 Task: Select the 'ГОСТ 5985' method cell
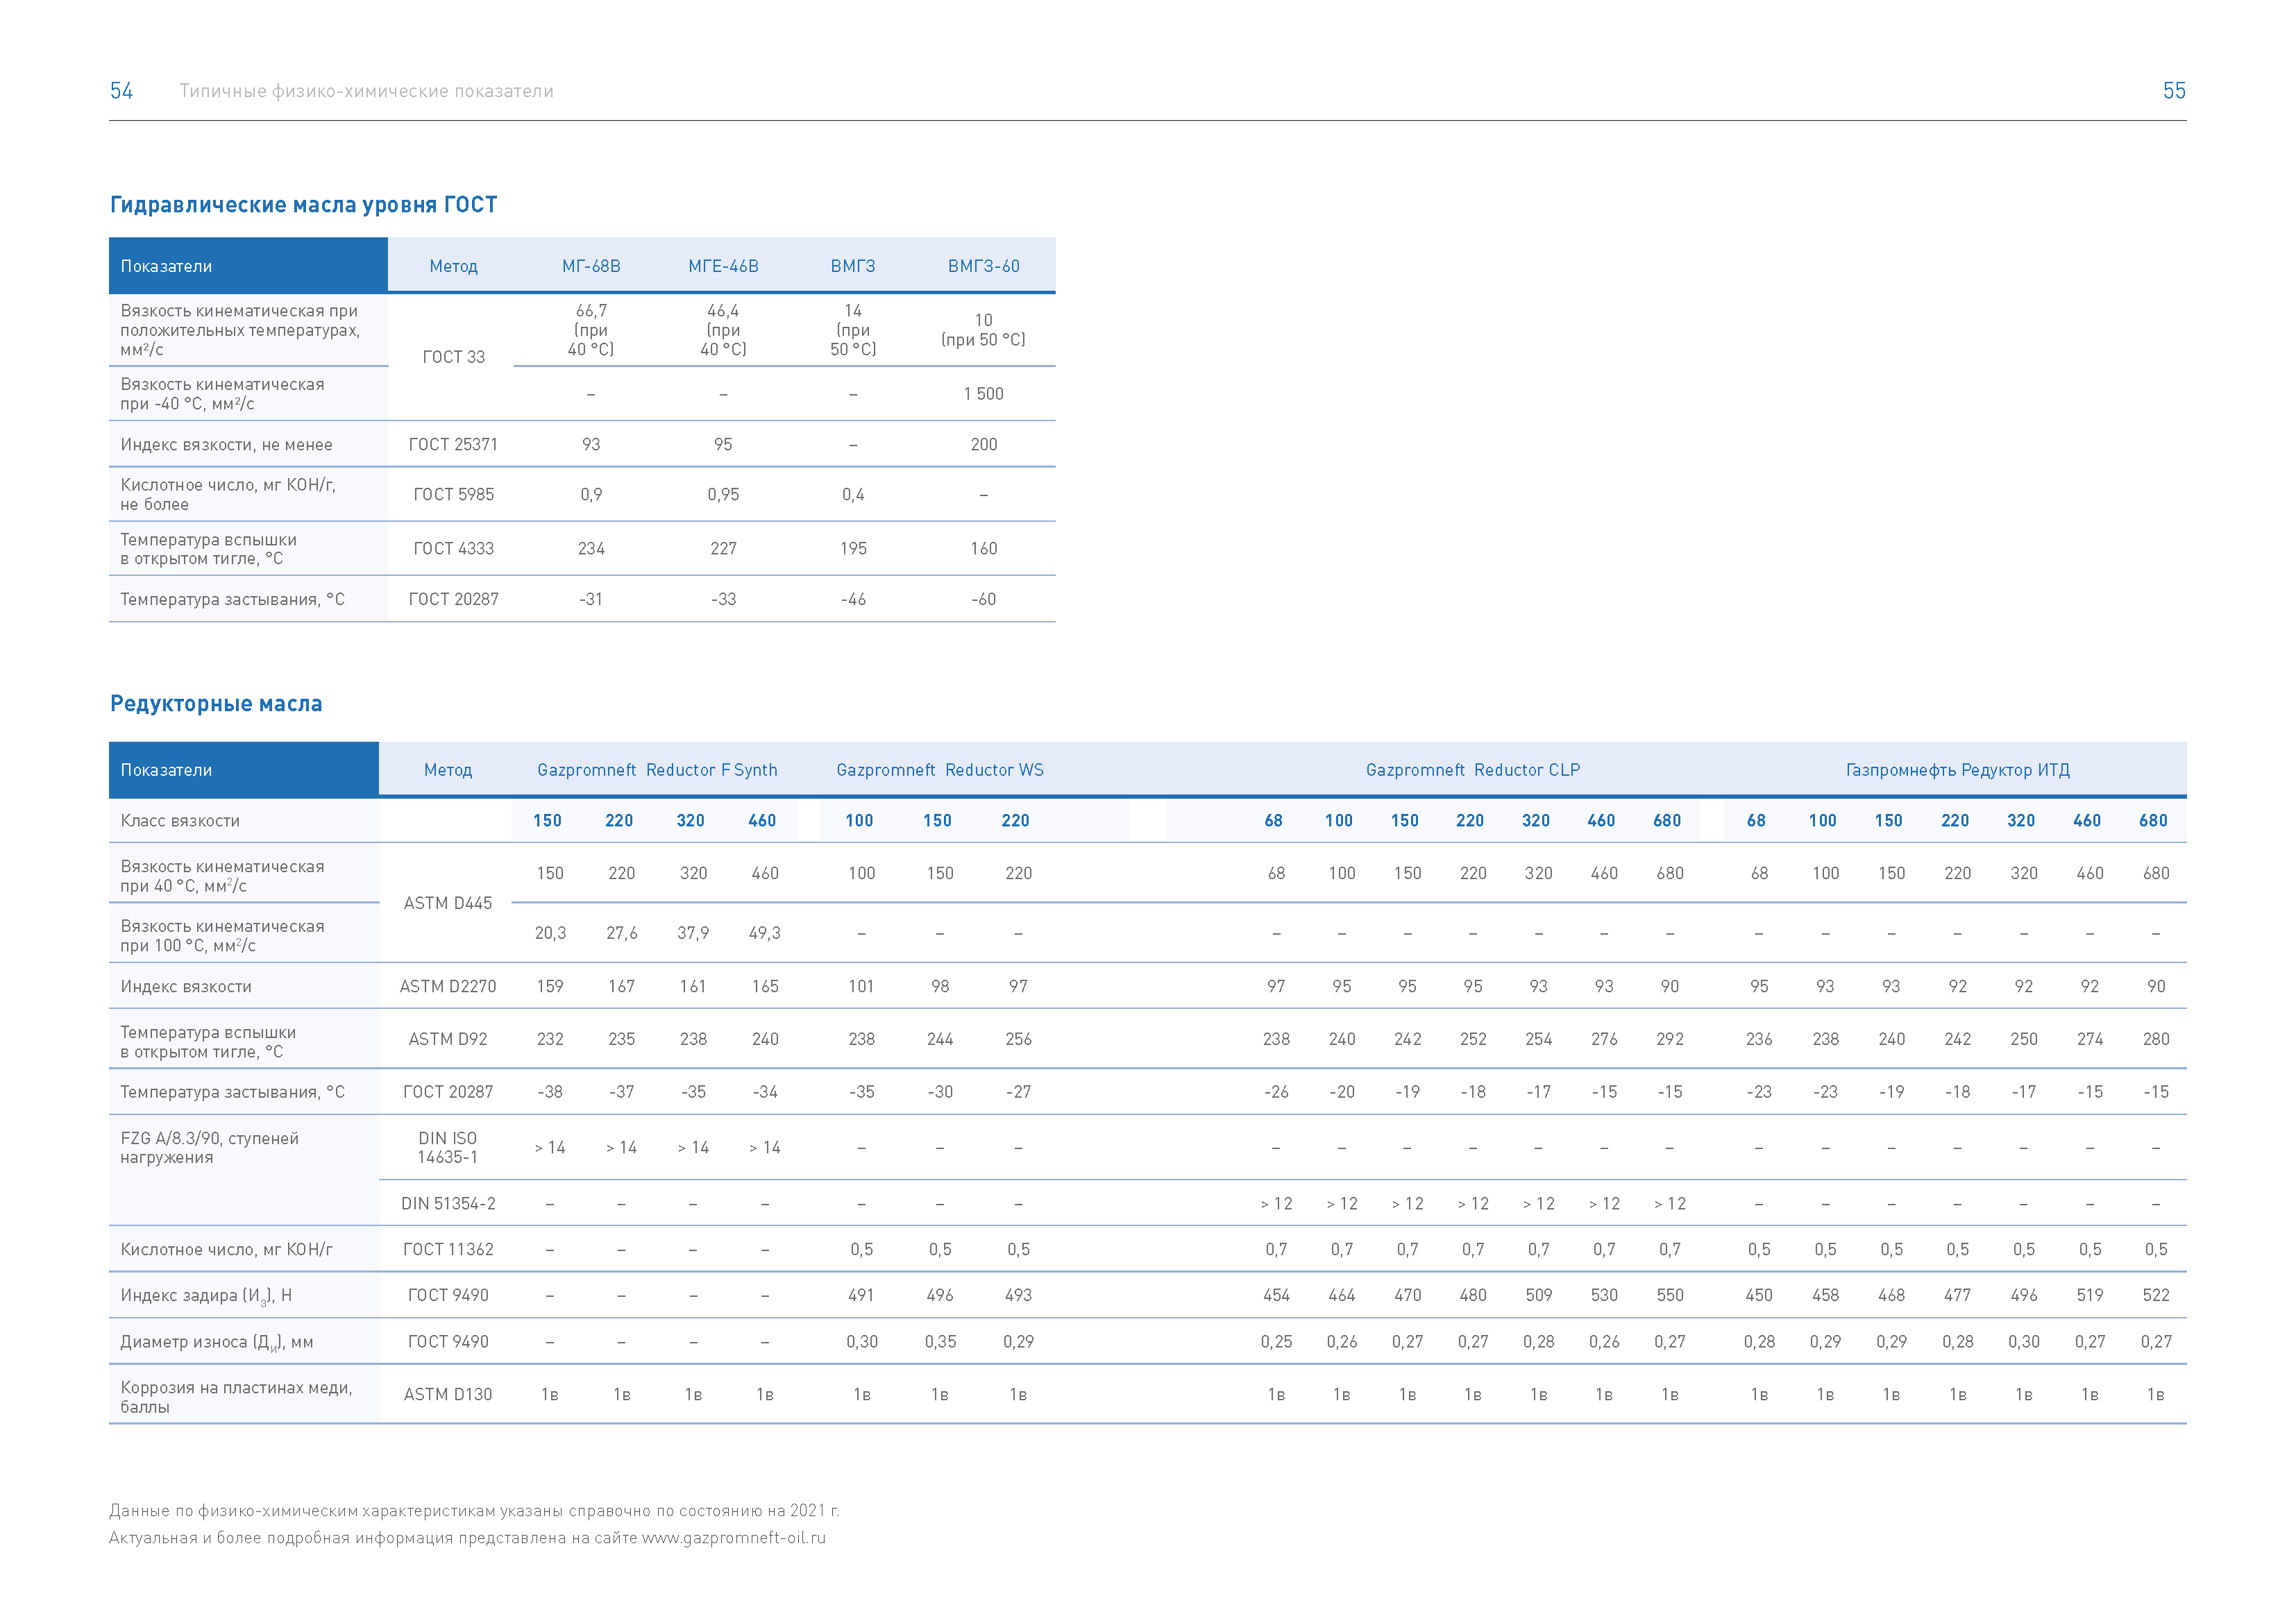(x=454, y=495)
